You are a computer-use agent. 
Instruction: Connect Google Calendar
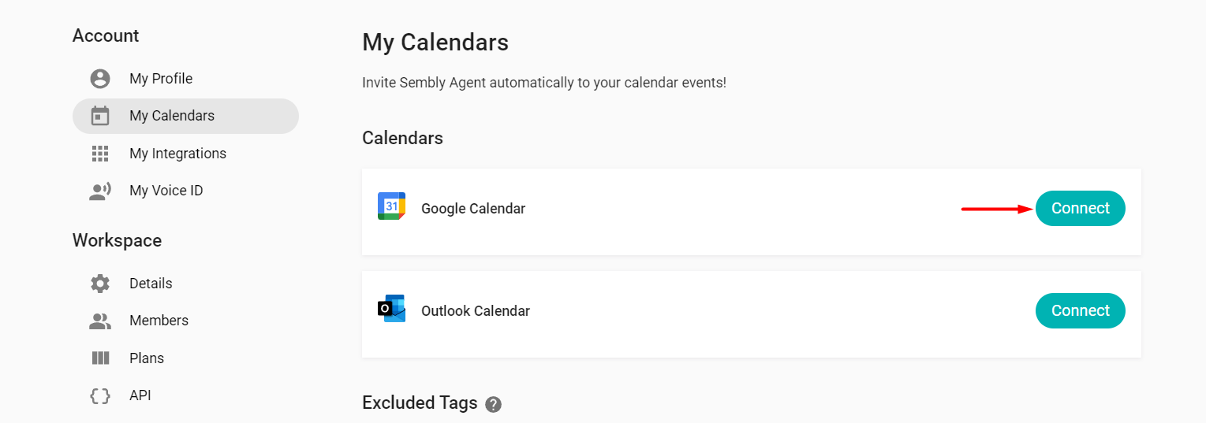coord(1081,208)
